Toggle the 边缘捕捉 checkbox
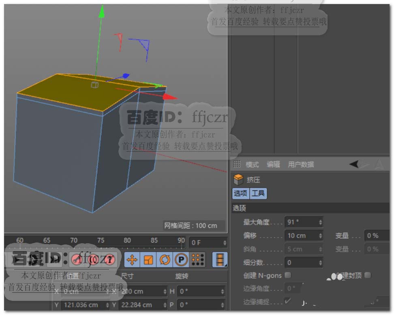 (288, 301)
